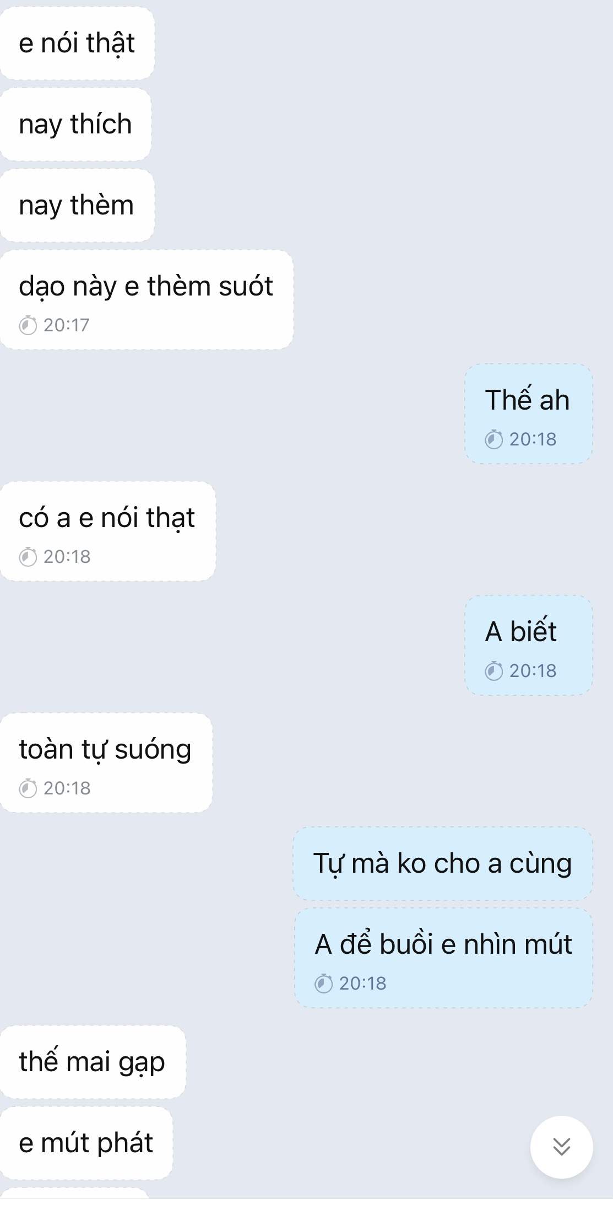Viewport: 613px width, 1209px height.
Task: Select the outgoing "Thế ah" bubble
Action: [528, 413]
